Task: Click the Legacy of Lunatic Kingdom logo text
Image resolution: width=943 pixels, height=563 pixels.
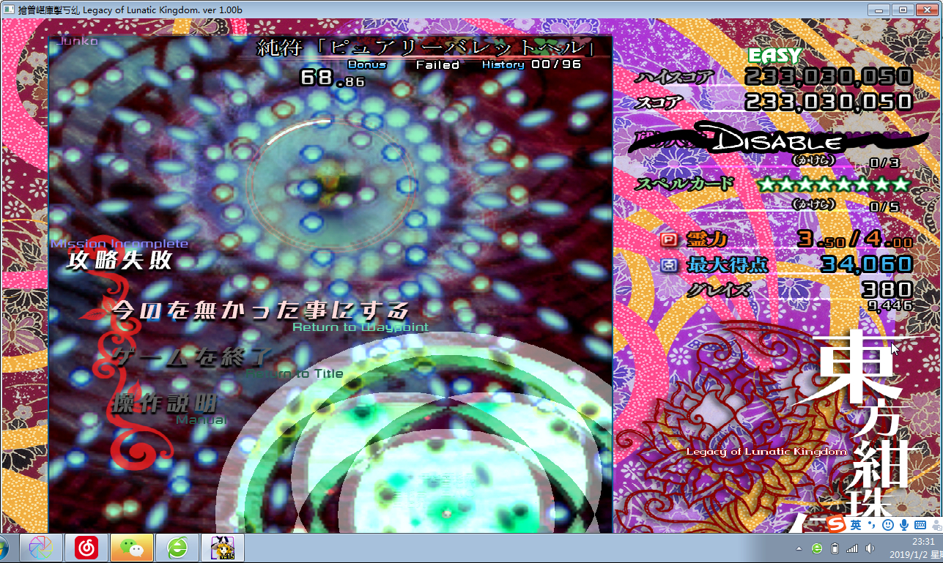Action: click(766, 451)
